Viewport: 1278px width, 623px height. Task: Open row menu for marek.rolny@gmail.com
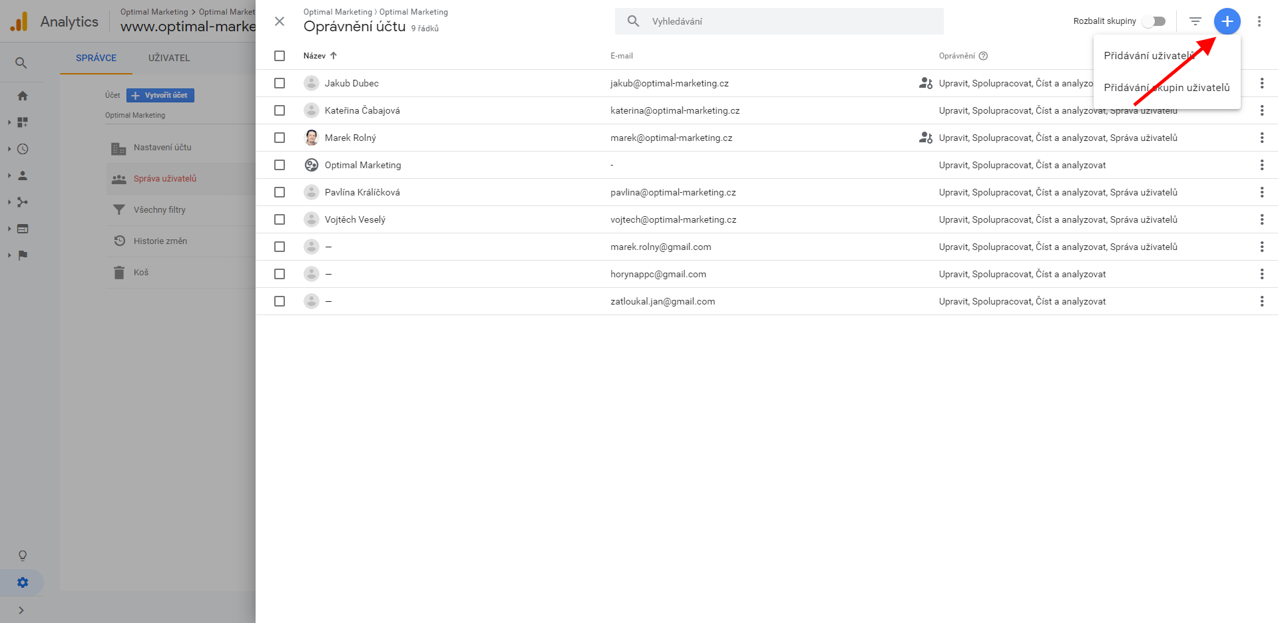click(1261, 247)
